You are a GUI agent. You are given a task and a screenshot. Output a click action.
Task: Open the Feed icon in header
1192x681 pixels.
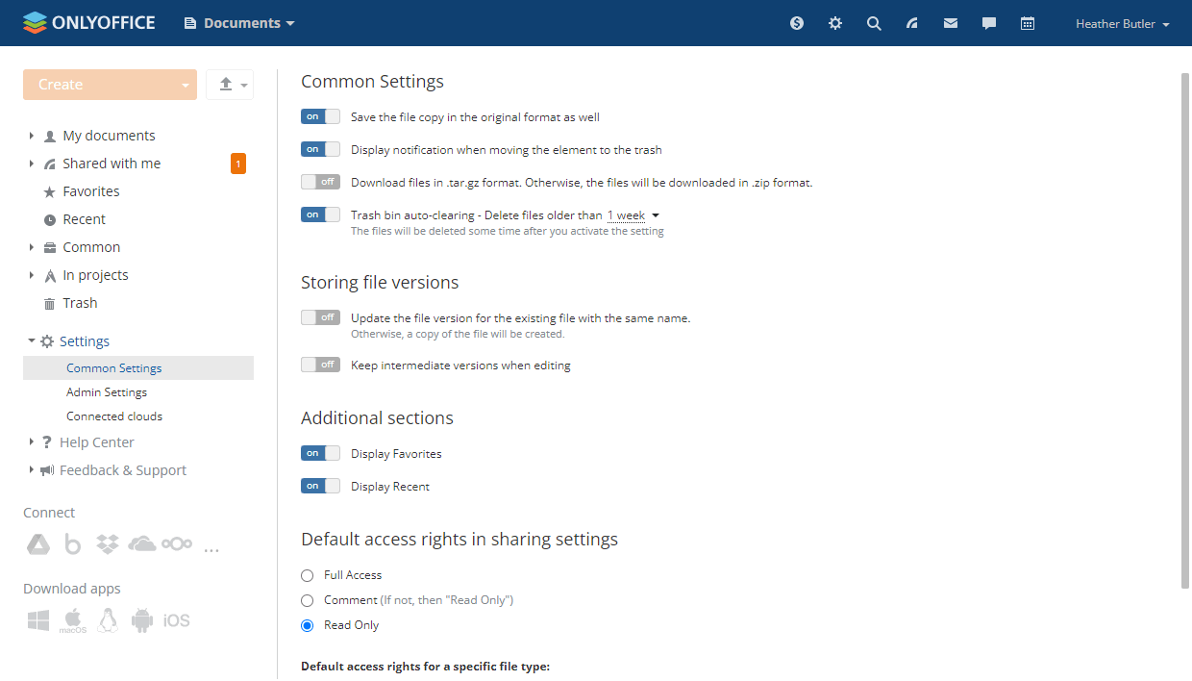(x=912, y=23)
